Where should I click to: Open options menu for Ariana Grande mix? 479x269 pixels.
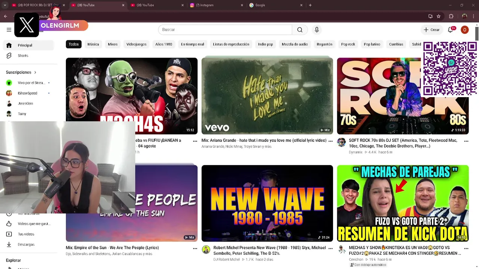330,141
